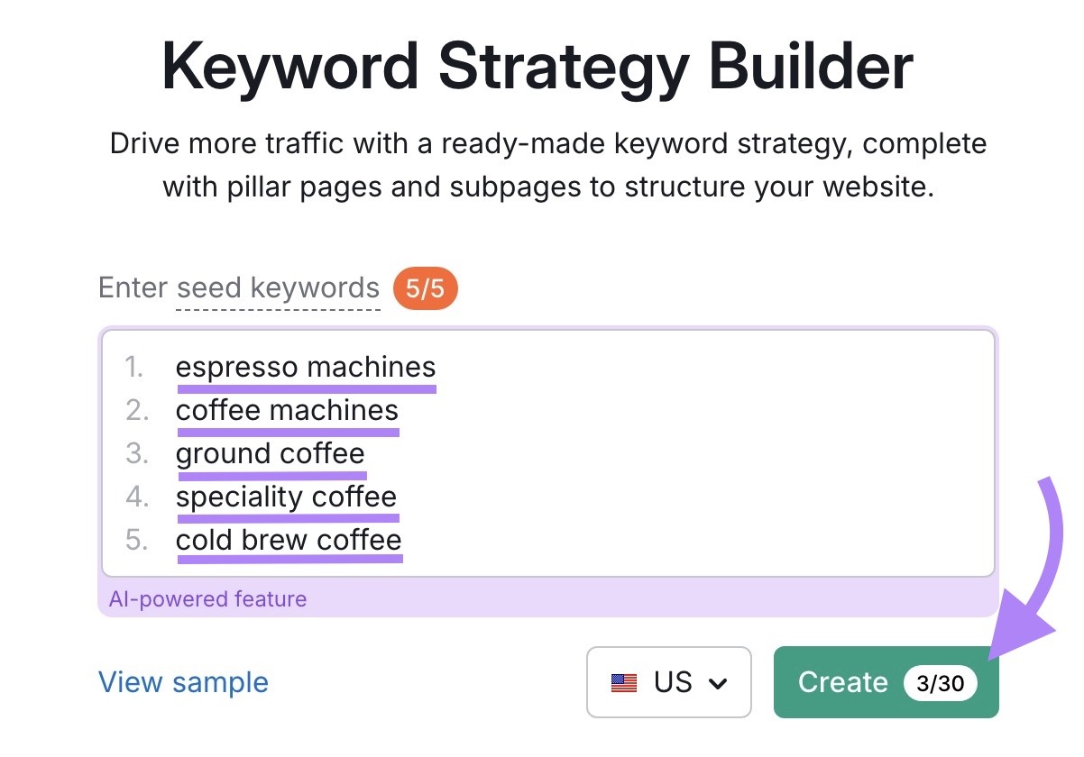Click the description text below the title

pos(547,164)
